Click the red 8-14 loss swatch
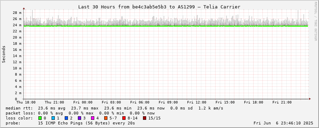This screenshot has width=319, height=128. pyautogui.click(x=124, y=118)
